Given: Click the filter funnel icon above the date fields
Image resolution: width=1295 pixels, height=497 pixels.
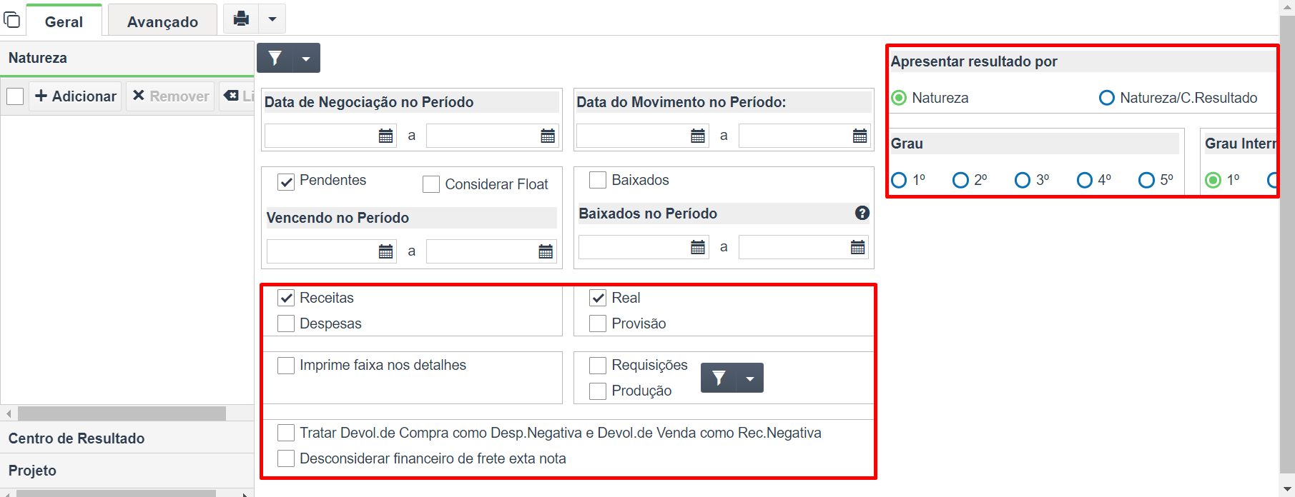Looking at the screenshot, I should (275, 59).
